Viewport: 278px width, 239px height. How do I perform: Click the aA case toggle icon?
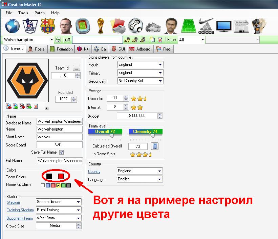[67, 40]
